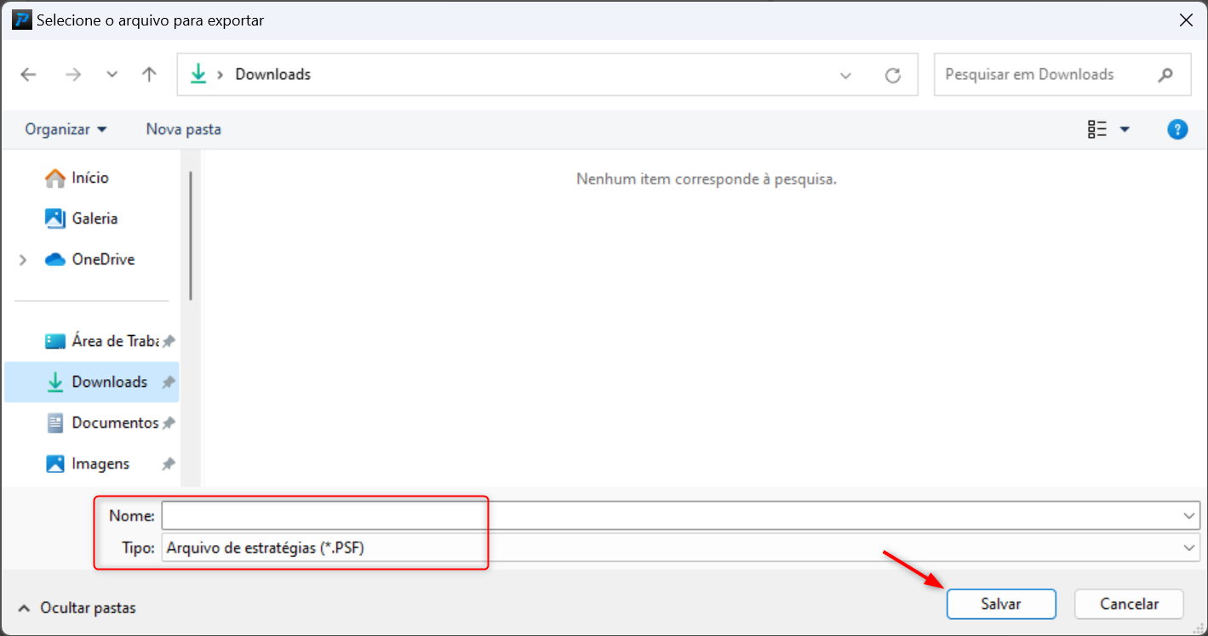The width and height of the screenshot is (1208, 636).
Task: Open the help icon
Action: [x=1177, y=128]
